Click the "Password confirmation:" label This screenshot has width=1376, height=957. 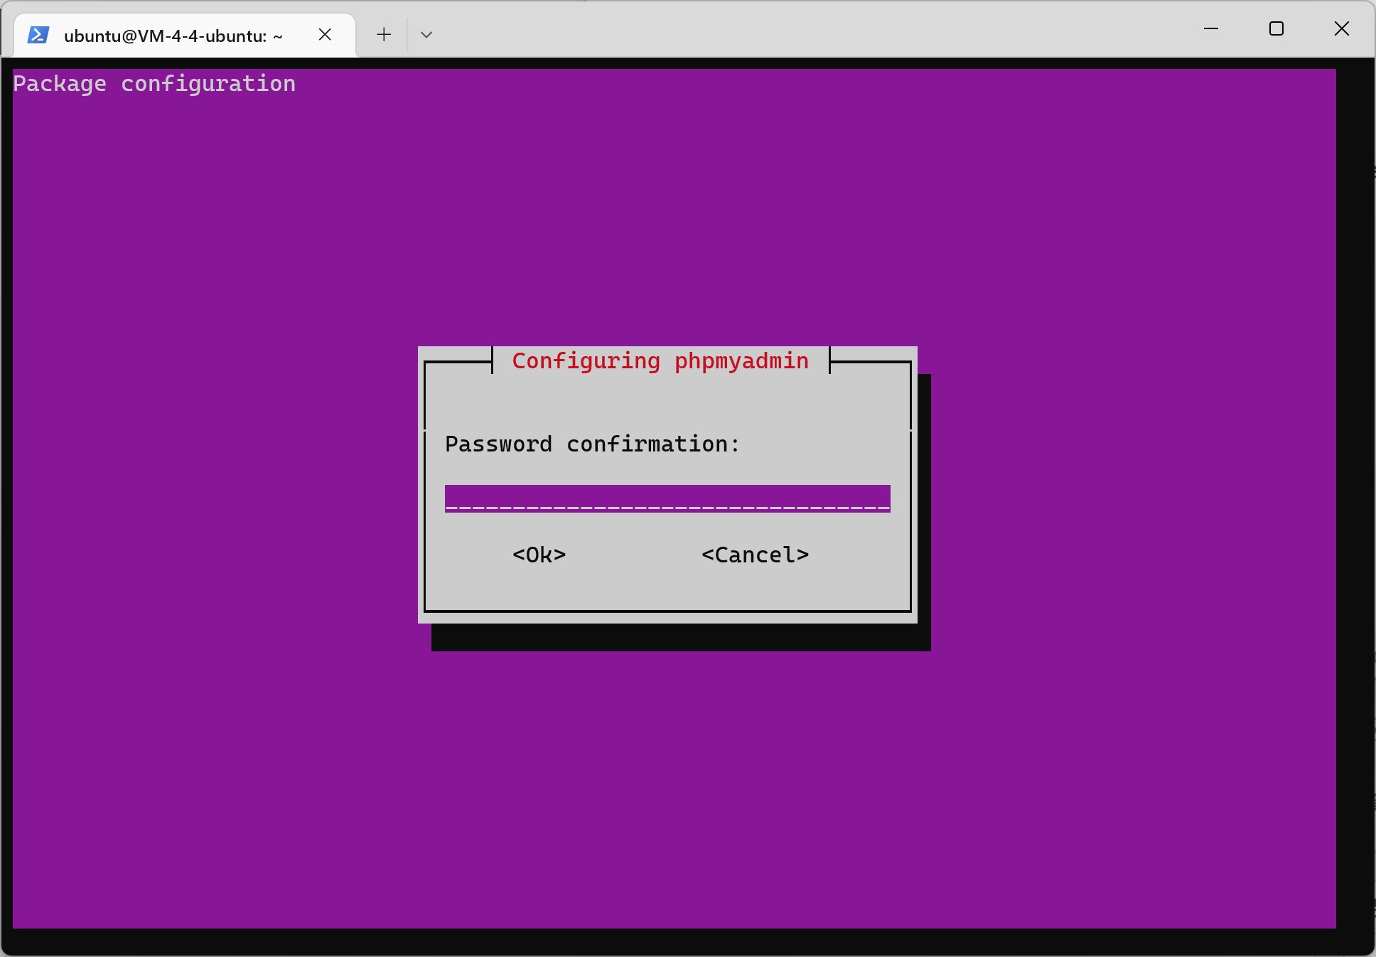click(x=593, y=444)
